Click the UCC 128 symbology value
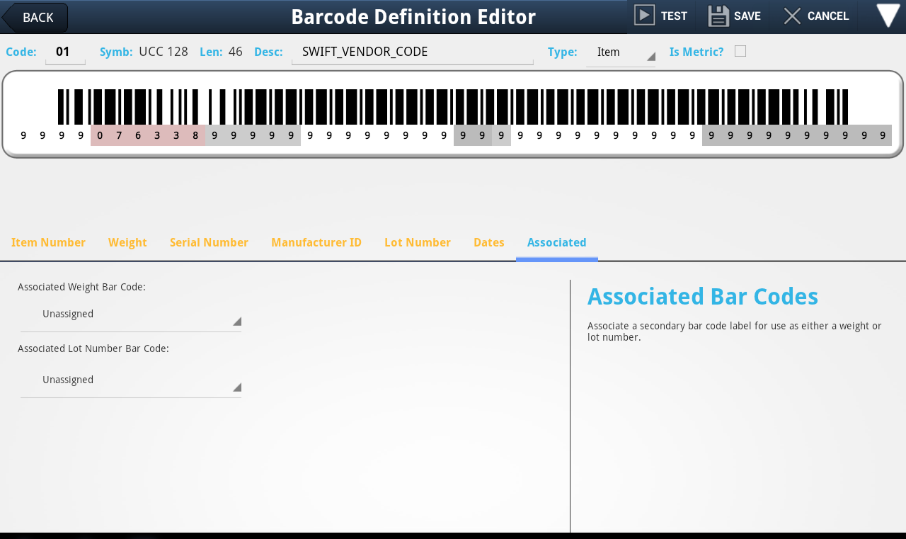The width and height of the screenshot is (906, 539). pos(164,52)
